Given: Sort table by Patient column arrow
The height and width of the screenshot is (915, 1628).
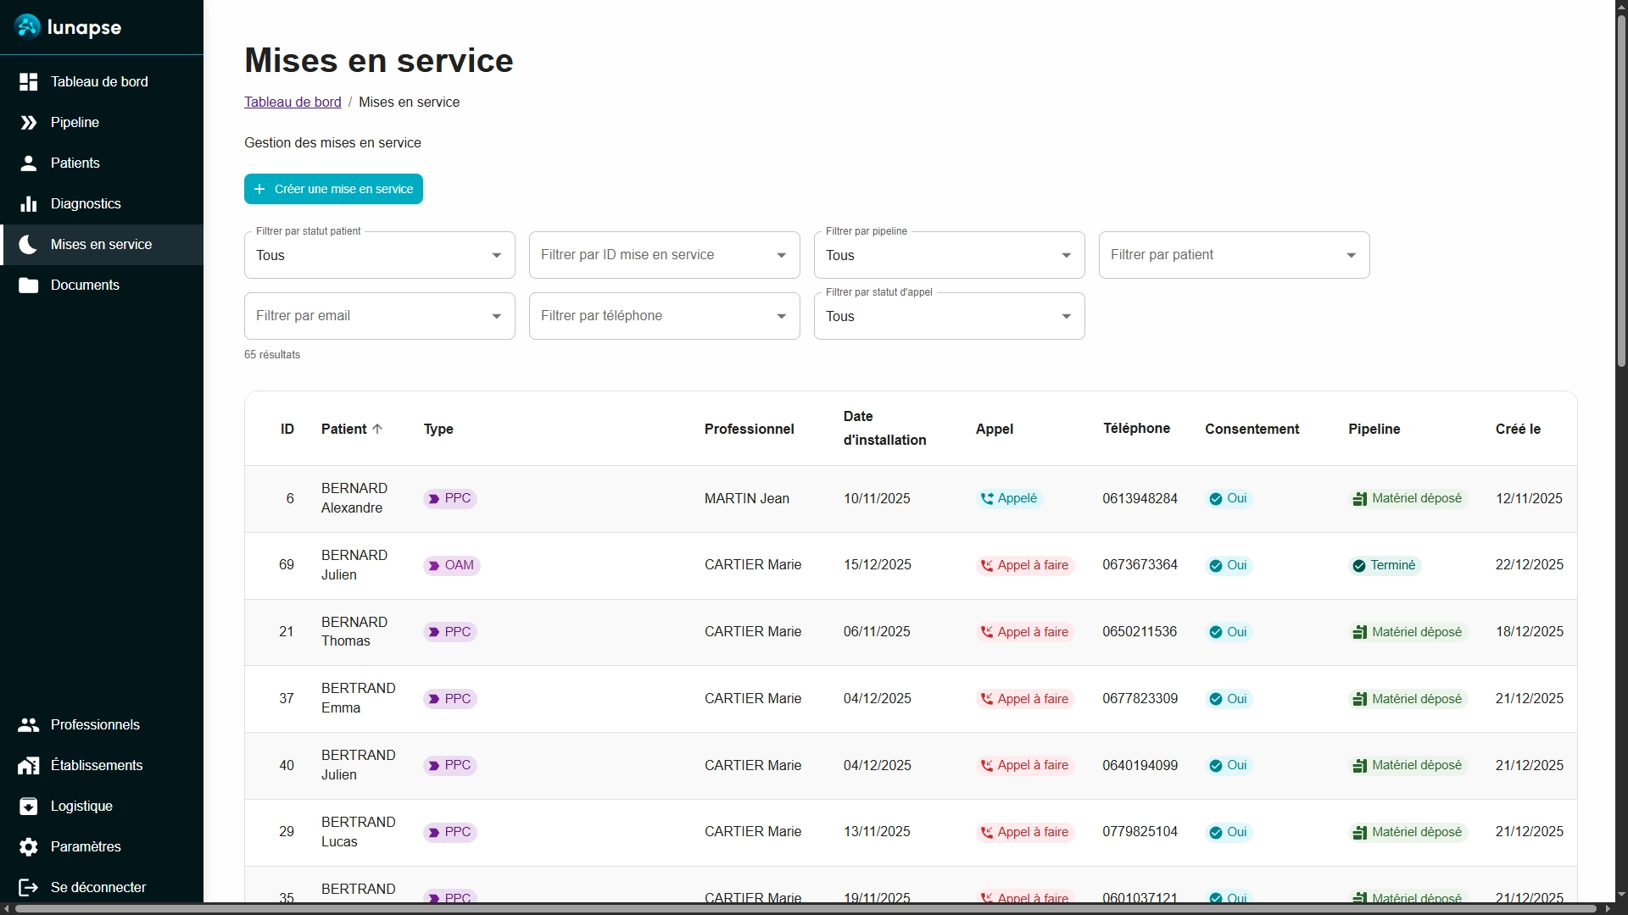Looking at the screenshot, I should click(377, 430).
